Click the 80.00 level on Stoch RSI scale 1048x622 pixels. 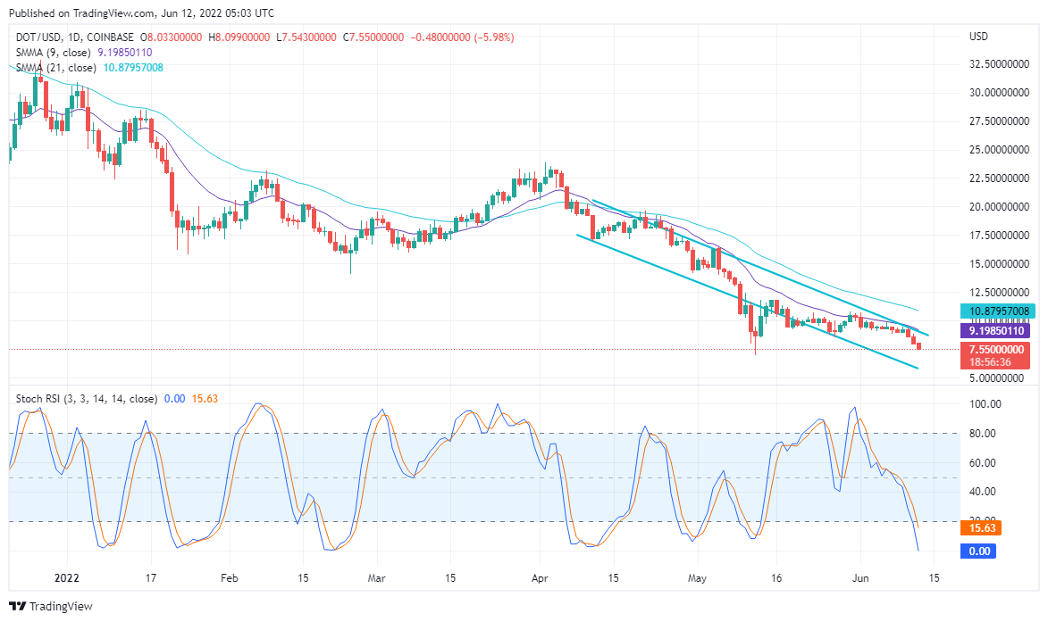[x=985, y=433]
